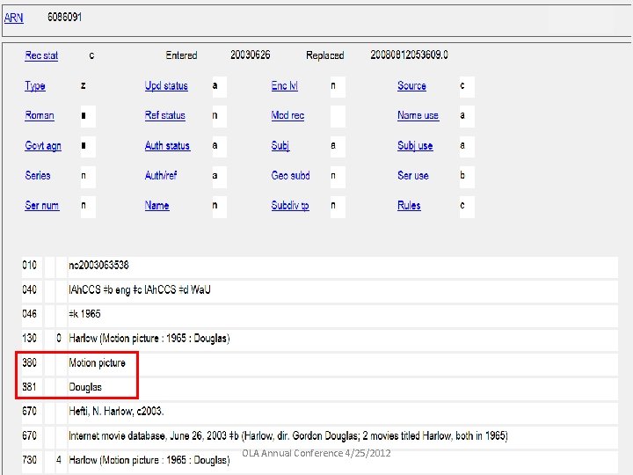The image size is (633, 475).
Task: Click the Upd status value box
Action: click(218, 86)
